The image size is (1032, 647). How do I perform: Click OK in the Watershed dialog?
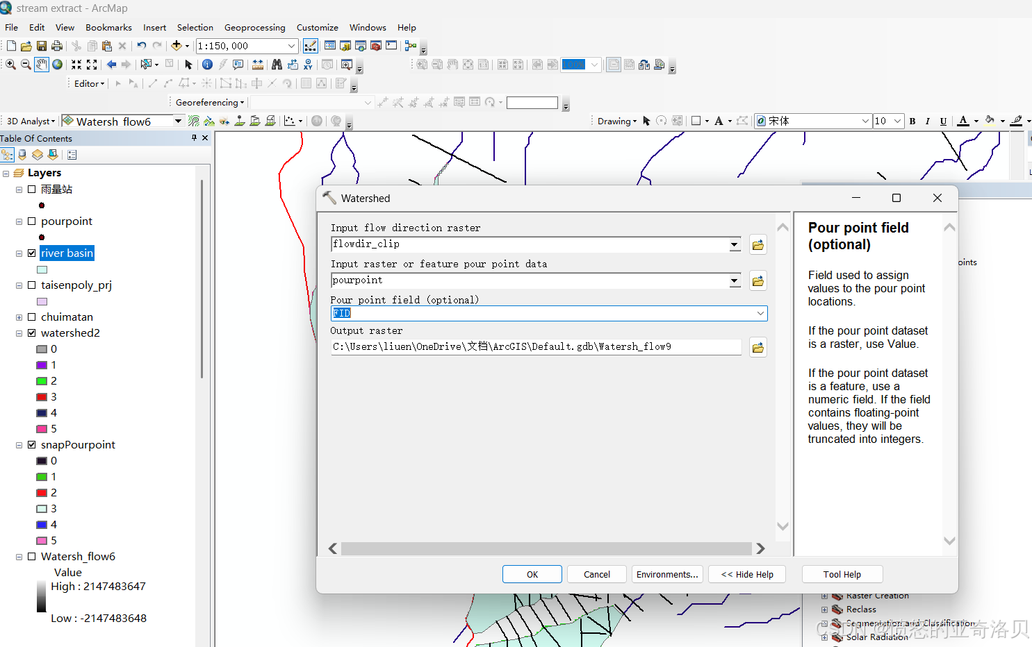click(x=532, y=574)
